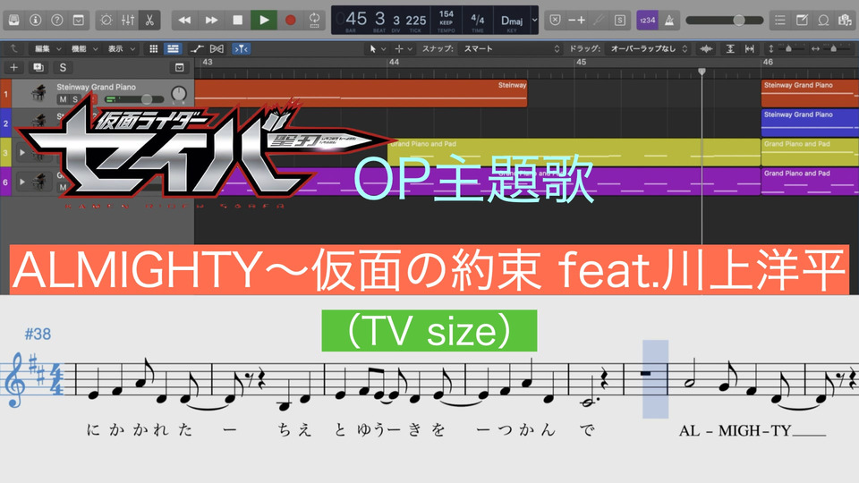Click the piano icon of track 1
The image size is (859, 483).
(x=38, y=93)
